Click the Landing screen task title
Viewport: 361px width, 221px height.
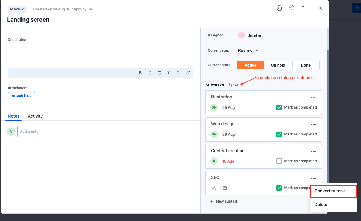(28, 20)
